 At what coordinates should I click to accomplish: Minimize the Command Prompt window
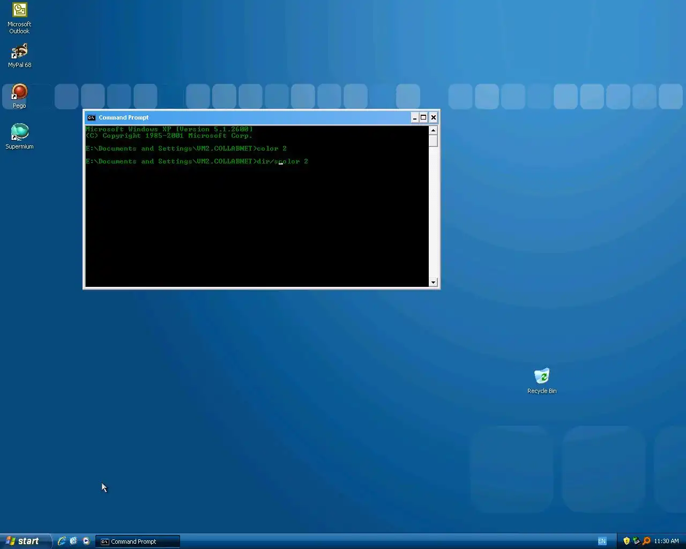(414, 117)
